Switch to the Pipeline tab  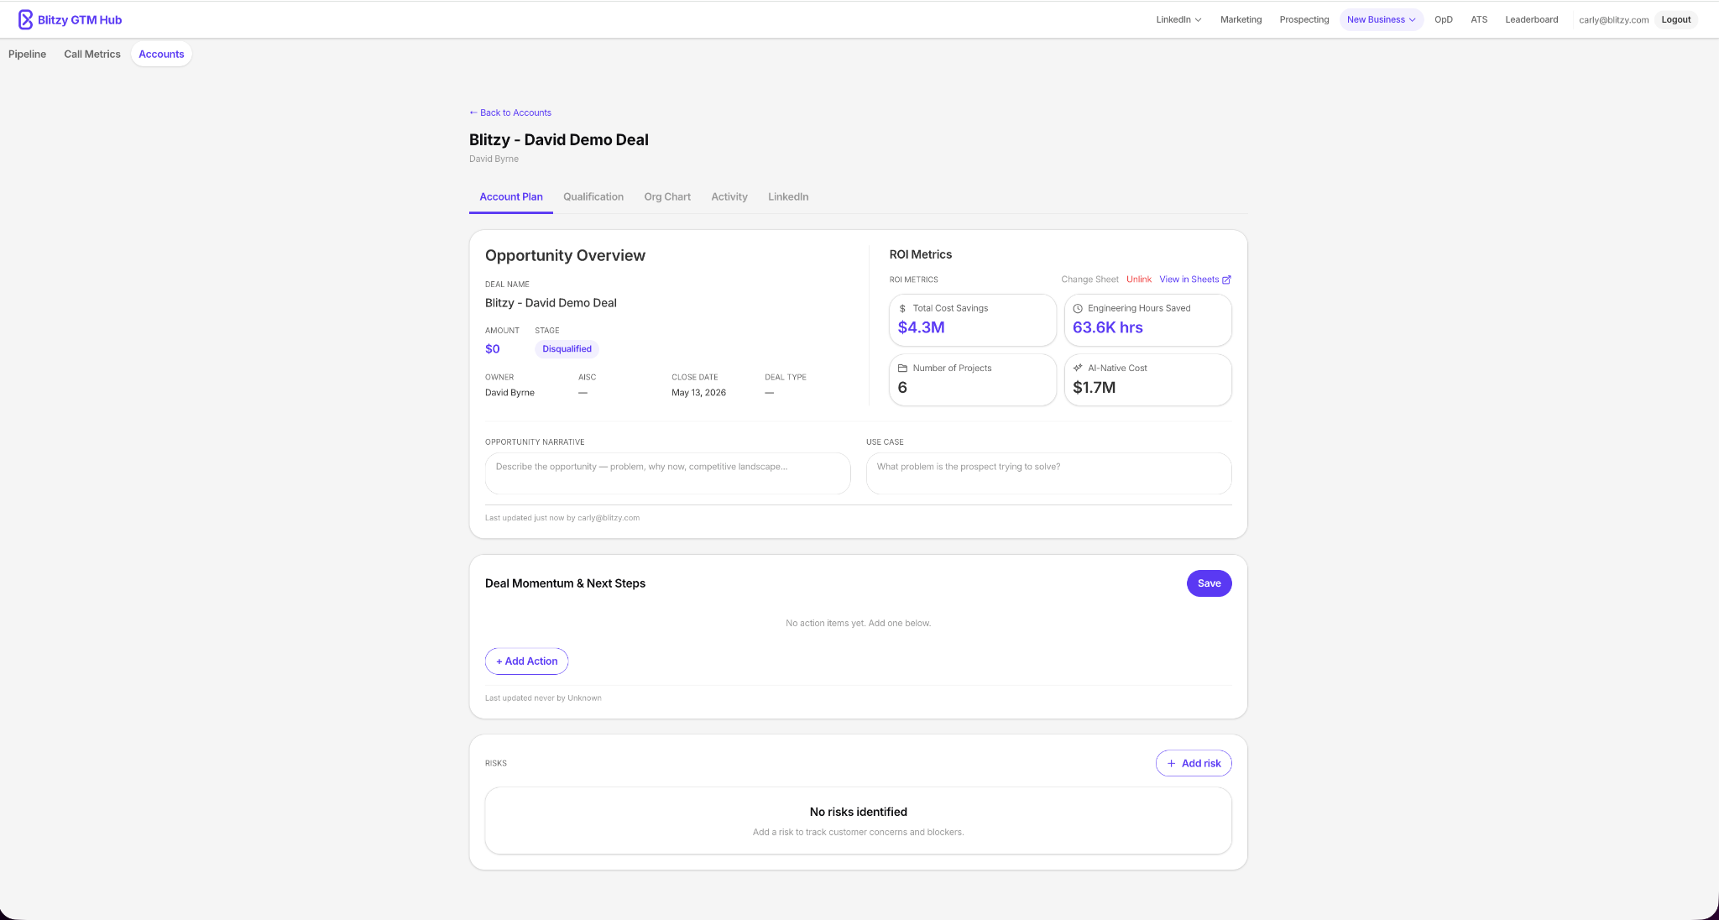tap(27, 54)
